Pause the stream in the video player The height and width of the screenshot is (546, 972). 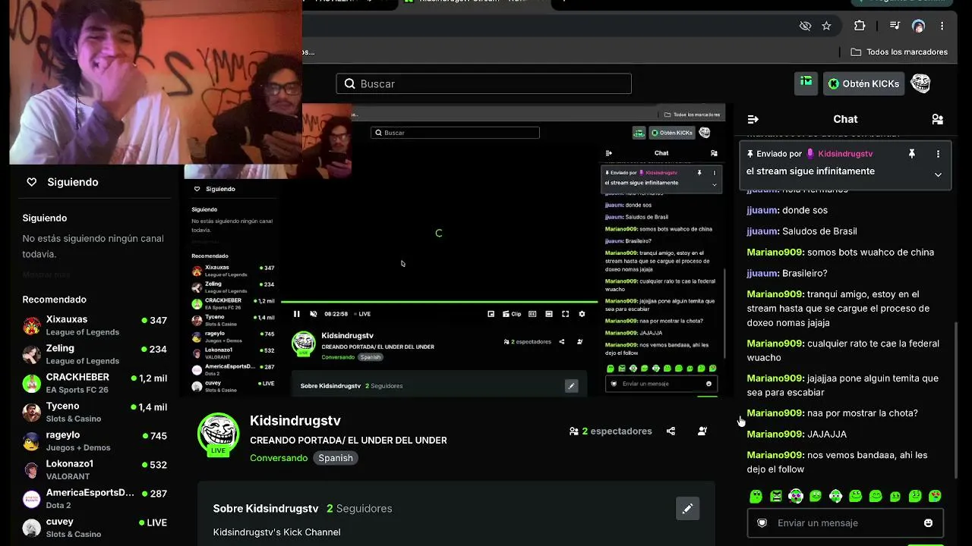297,314
